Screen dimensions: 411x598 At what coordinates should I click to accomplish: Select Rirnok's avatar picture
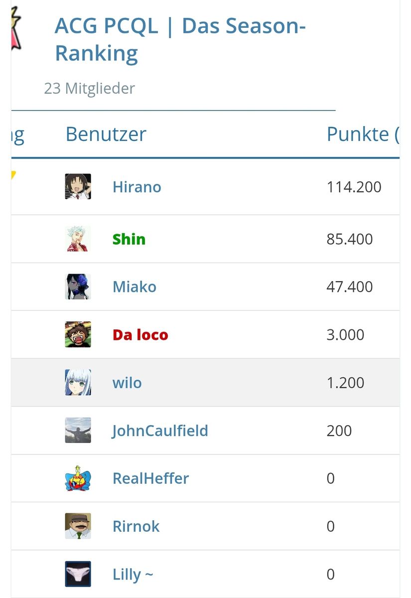[78, 526]
